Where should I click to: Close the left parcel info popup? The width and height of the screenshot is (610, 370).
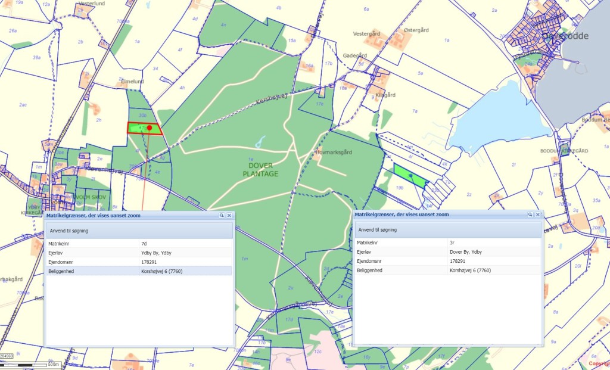point(229,215)
